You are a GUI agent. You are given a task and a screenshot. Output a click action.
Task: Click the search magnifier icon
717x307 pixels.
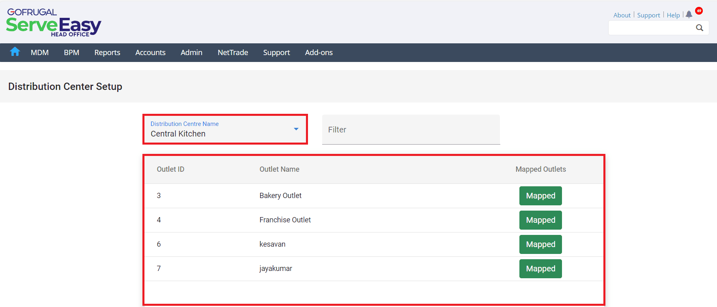700,28
